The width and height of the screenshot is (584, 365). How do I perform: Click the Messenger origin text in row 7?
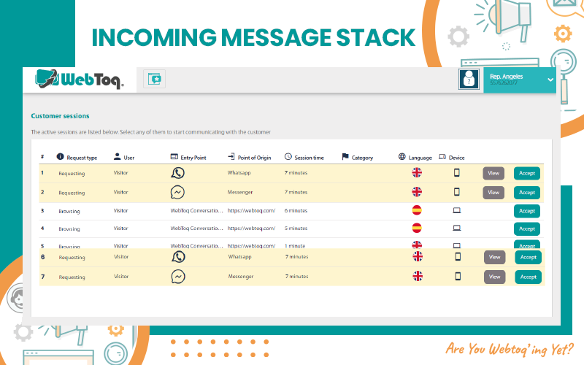[x=241, y=277]
